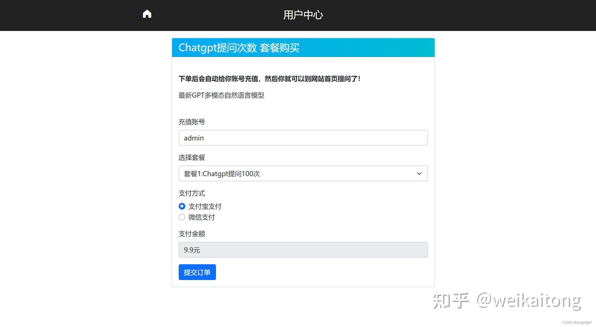596x327 pixels.
Task: Select 支付宝支付 payment option
Action: click(x=182, y=206)
